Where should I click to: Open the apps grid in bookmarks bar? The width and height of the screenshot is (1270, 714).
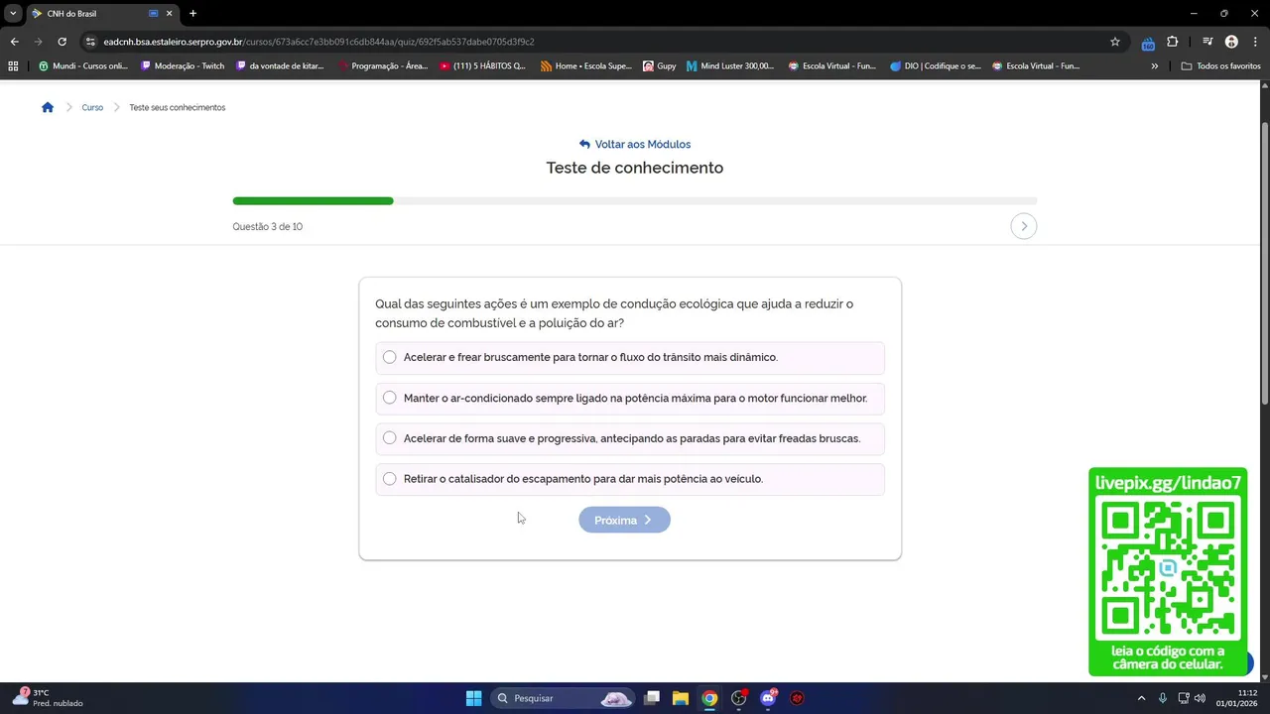[13, 65]
